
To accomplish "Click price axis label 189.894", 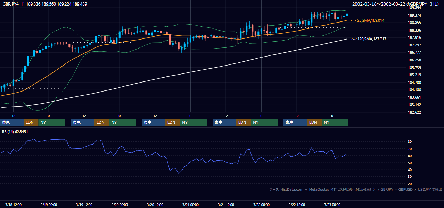I will [414, 8].
